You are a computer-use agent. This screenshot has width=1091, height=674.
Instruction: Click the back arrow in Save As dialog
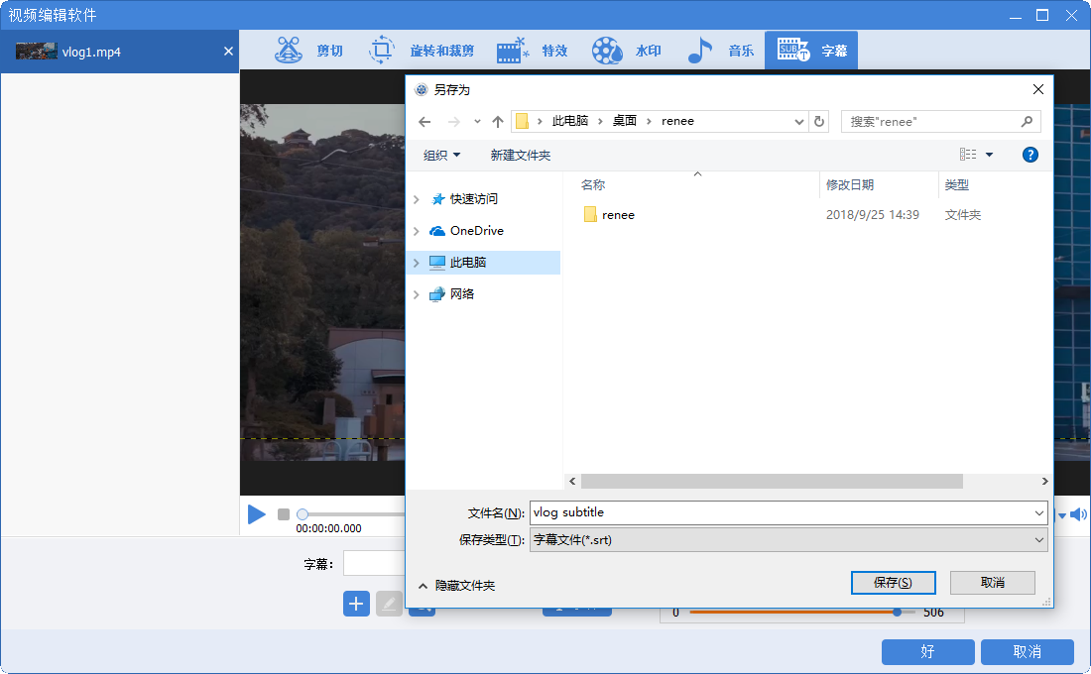pos(424,122)
